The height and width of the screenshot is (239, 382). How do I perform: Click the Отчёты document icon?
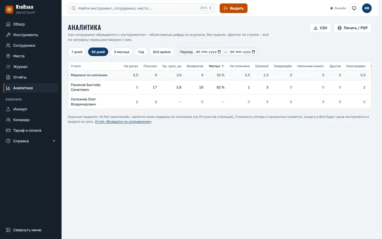pyautogui.click(x=8, y=77)
